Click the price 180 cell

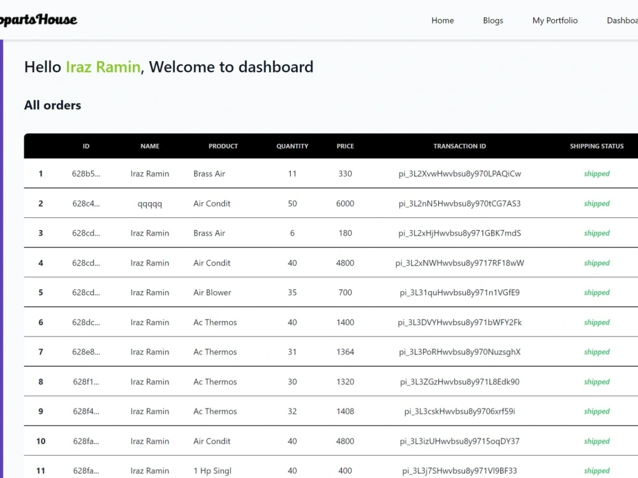coord(345,233)
